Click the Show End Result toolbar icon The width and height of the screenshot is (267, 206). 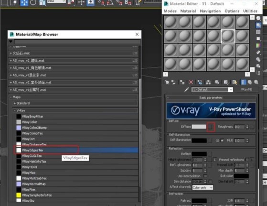[x=243, y=82]
